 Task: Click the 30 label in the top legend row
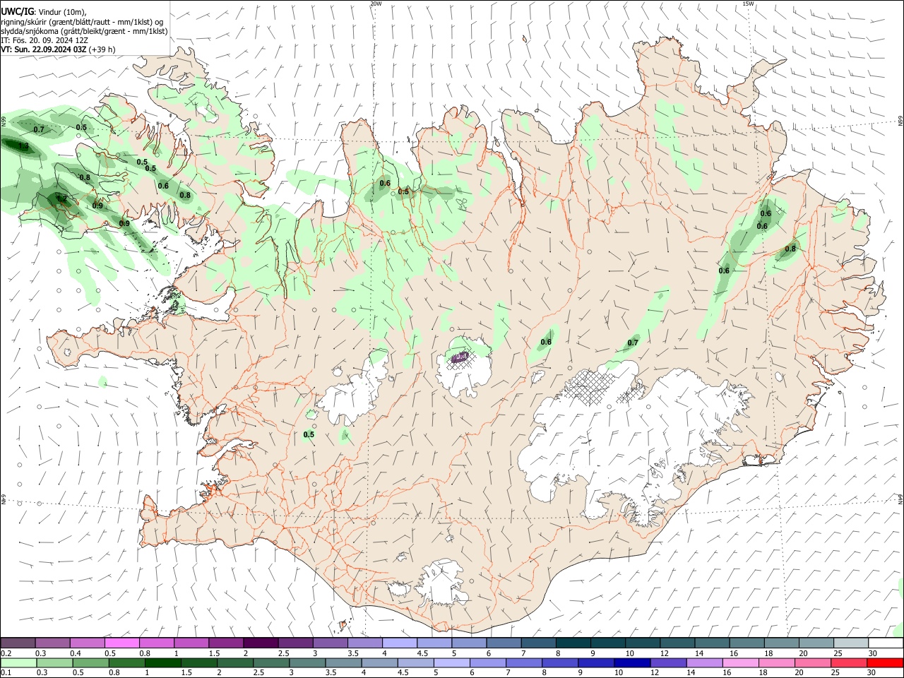(872, 653)
